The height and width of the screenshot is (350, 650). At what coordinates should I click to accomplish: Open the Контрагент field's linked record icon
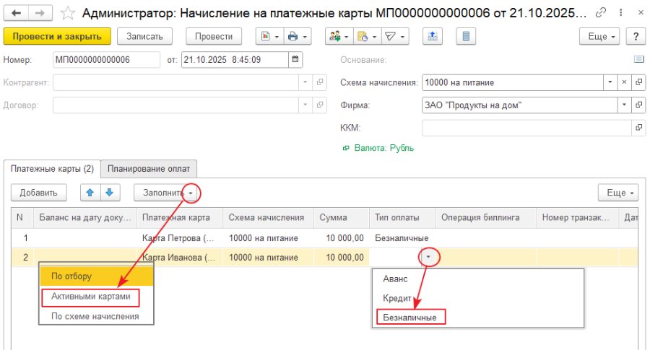tap(320, 82)
